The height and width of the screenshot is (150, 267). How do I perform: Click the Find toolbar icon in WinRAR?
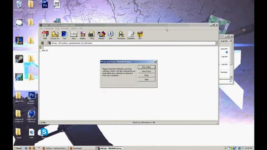click(x=92, y=35)
